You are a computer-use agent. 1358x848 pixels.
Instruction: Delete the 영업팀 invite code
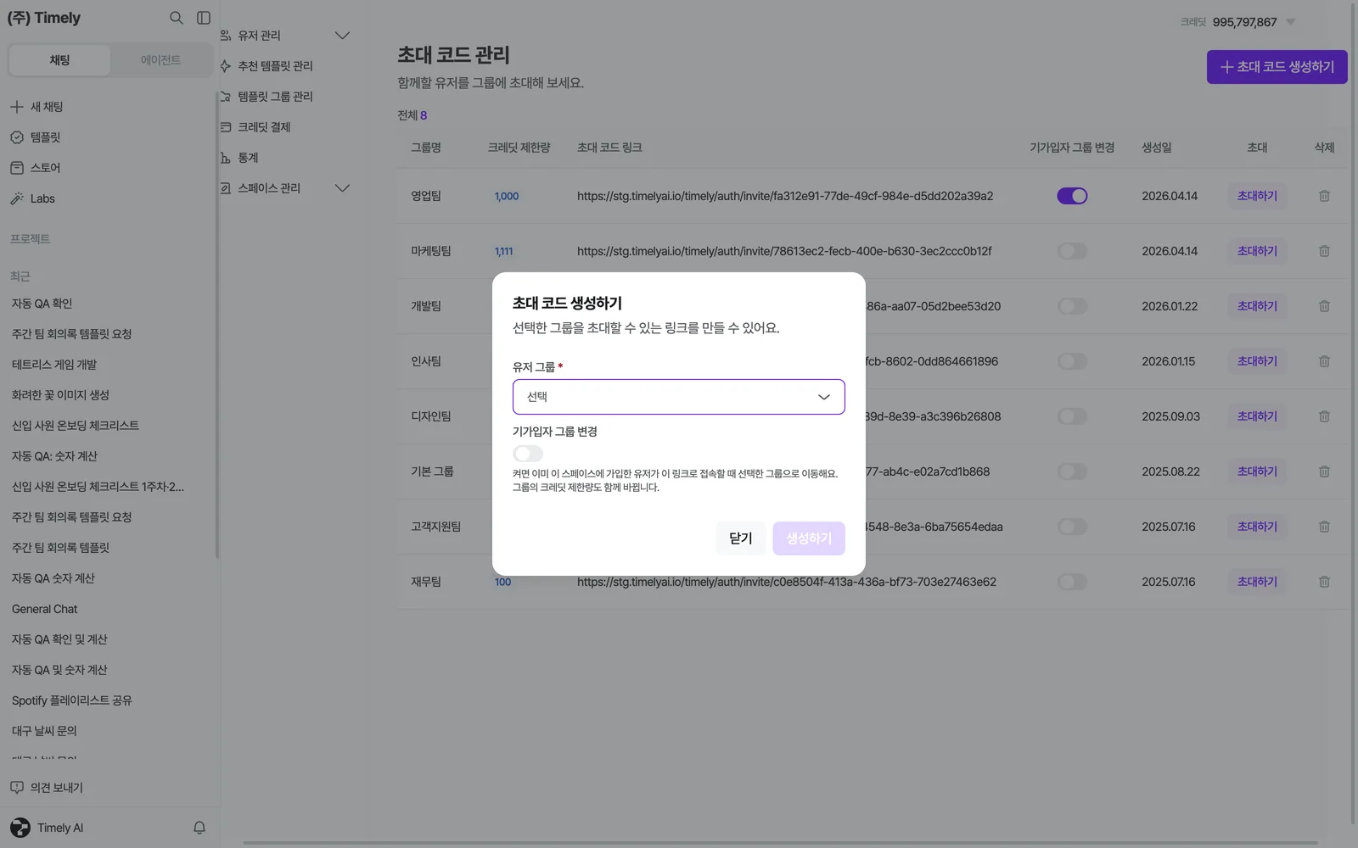(1324, 196)
